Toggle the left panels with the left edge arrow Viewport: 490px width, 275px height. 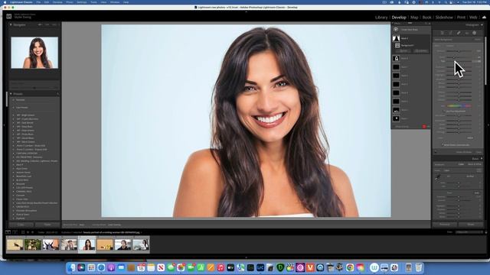point(4,125)
